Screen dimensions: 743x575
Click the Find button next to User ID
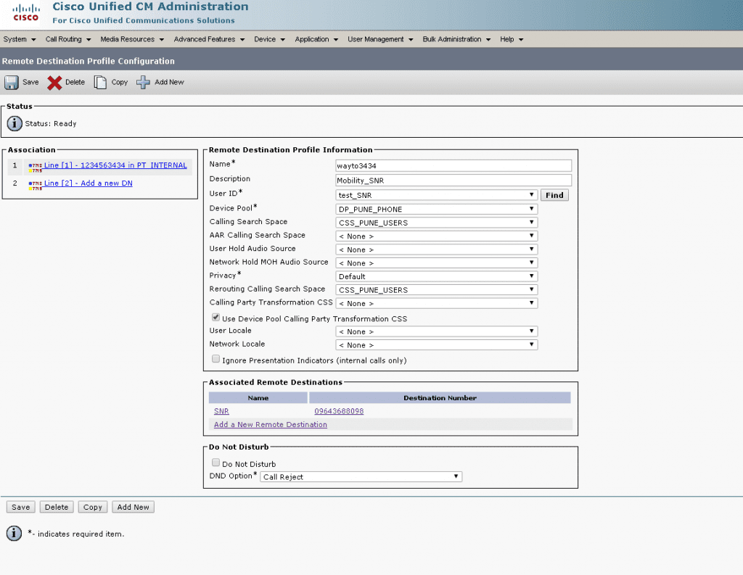click(554, 195)
